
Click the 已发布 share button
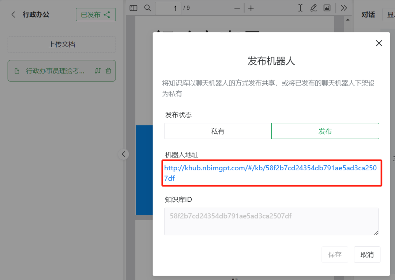(x=96, y=15)
